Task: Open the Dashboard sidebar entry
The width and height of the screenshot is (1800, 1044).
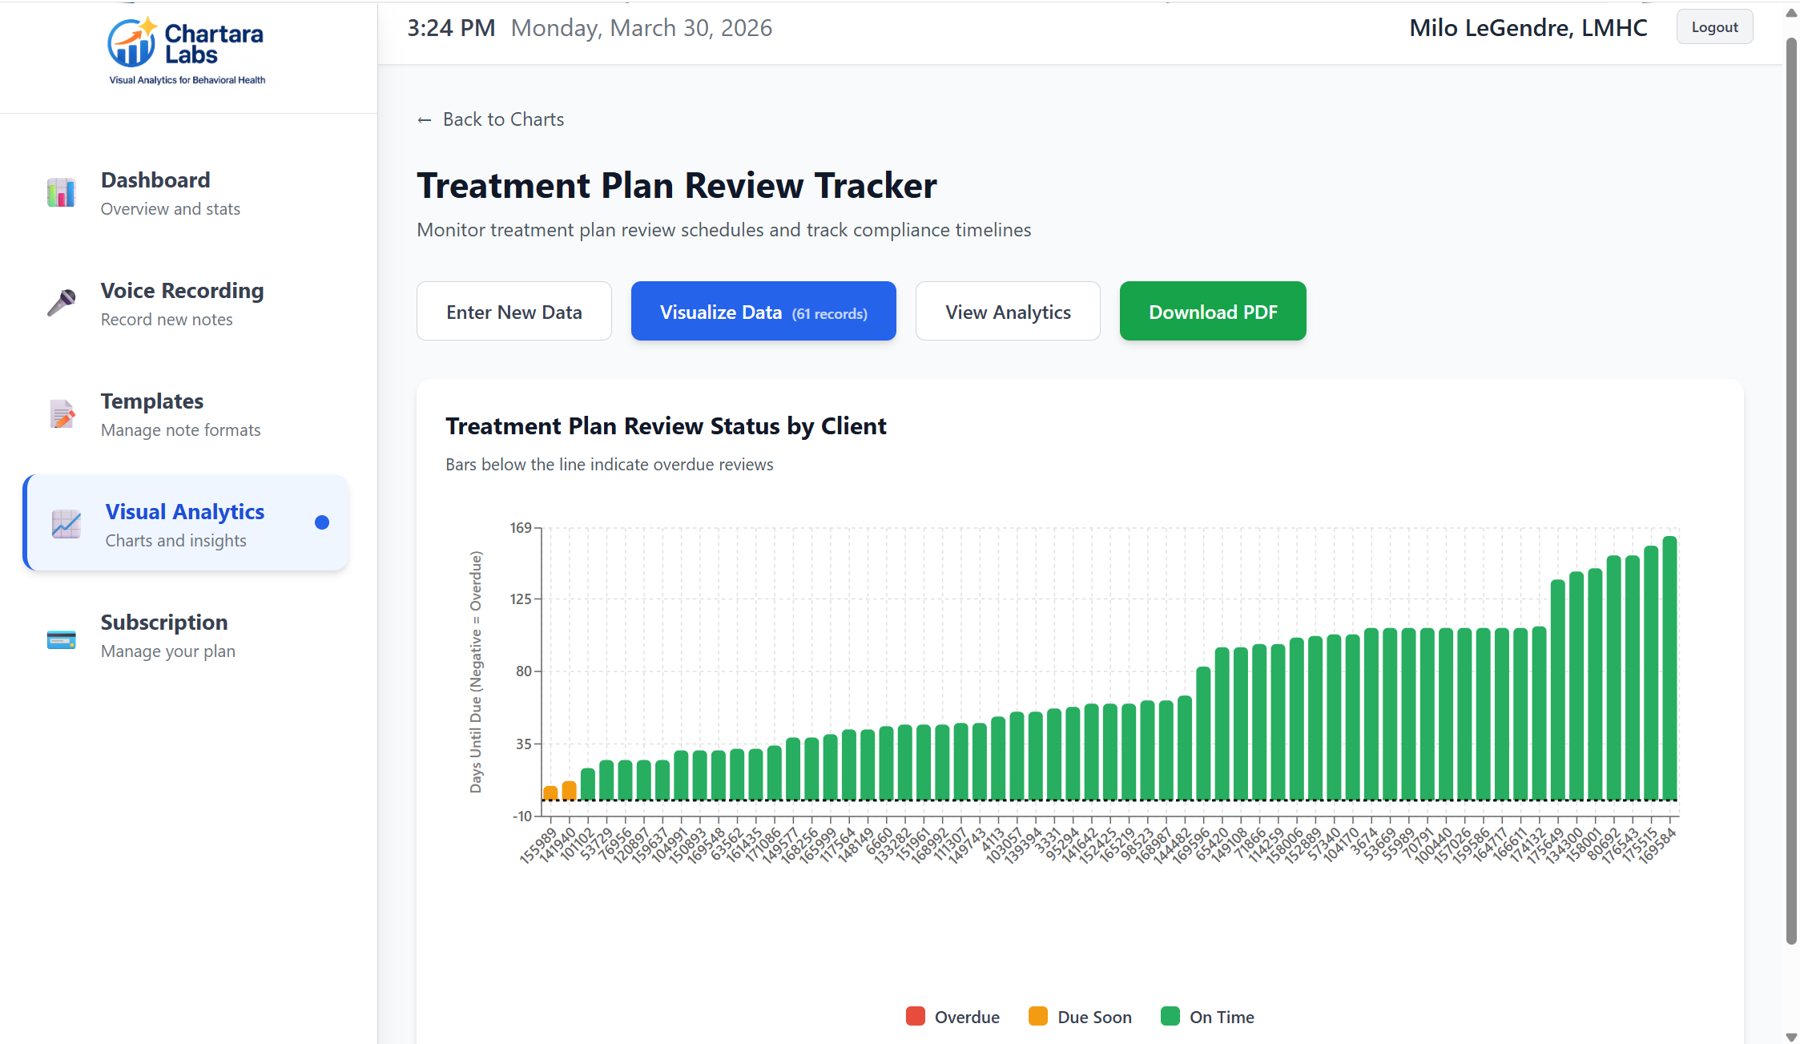Action: pyautogui.click(x=155, y=192)
